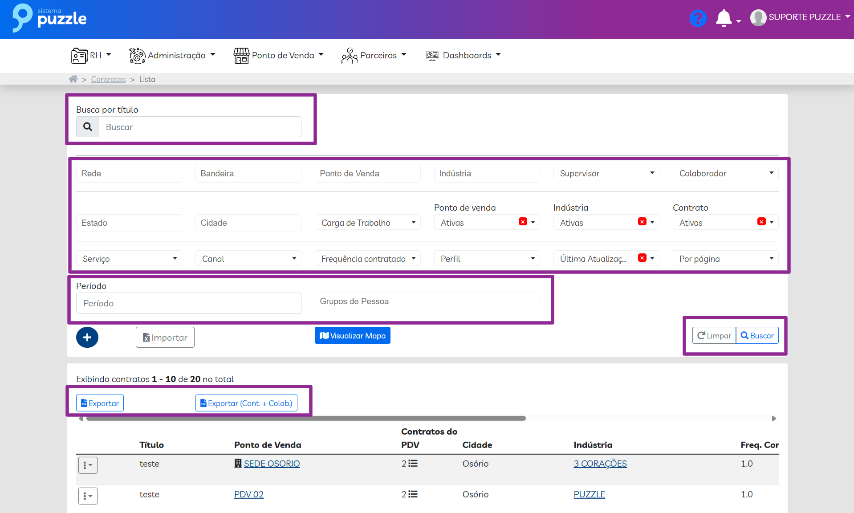The height and width of the screenshot is (513, 854).
Task: Click the magnifier icon beside Buscar field
Action: coord(88,127)
